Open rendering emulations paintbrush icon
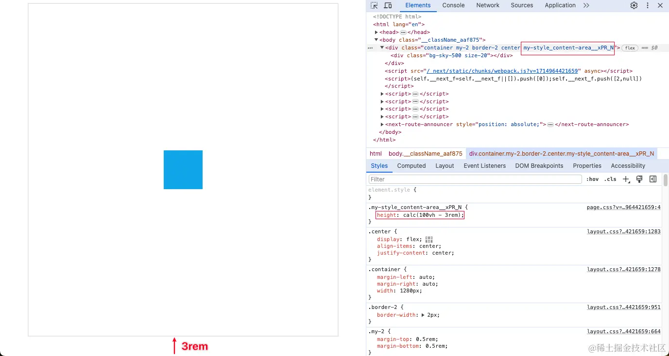This screenshot has width=669, height=356. [x=639, y=179]
